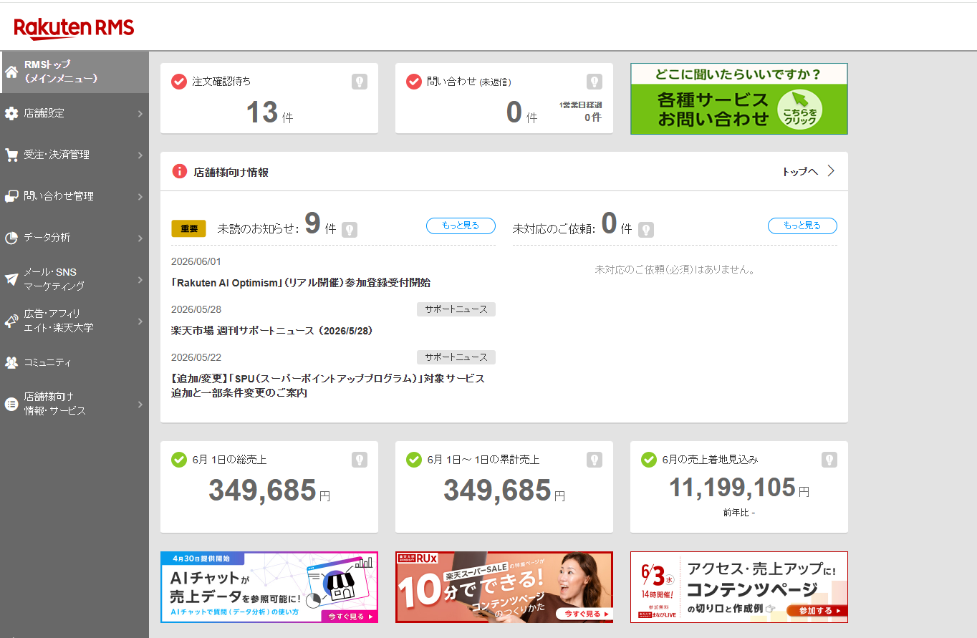The image size is (977, 638).
Task: Click the gear icon for 店舗設定
Action: (11, 113)
